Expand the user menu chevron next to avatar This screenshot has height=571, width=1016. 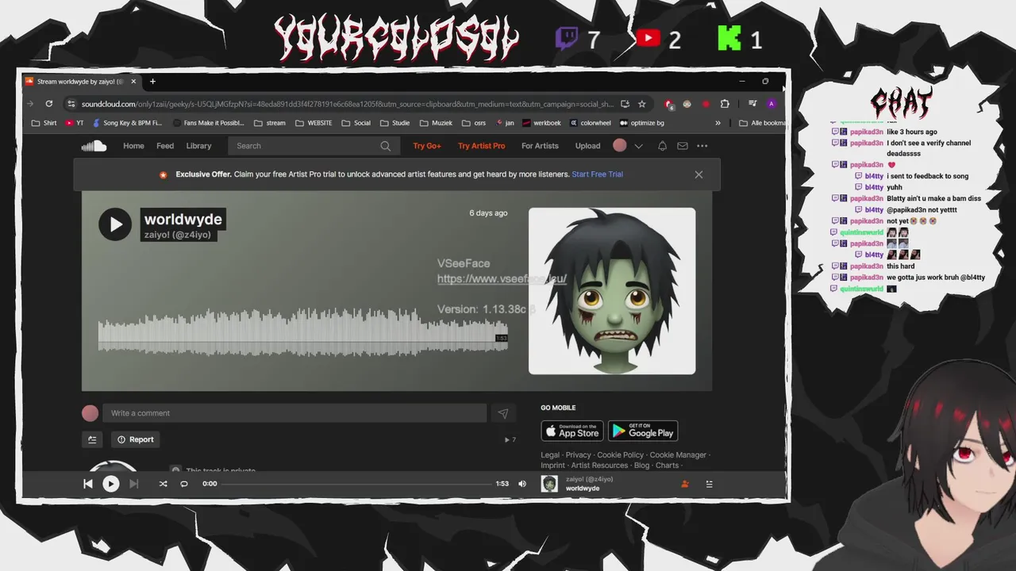tap(638, 146)
